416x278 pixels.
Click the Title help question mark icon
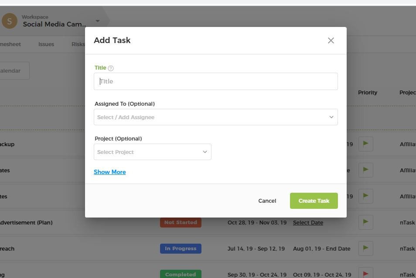pyautogui.click(x=111, y=68)
